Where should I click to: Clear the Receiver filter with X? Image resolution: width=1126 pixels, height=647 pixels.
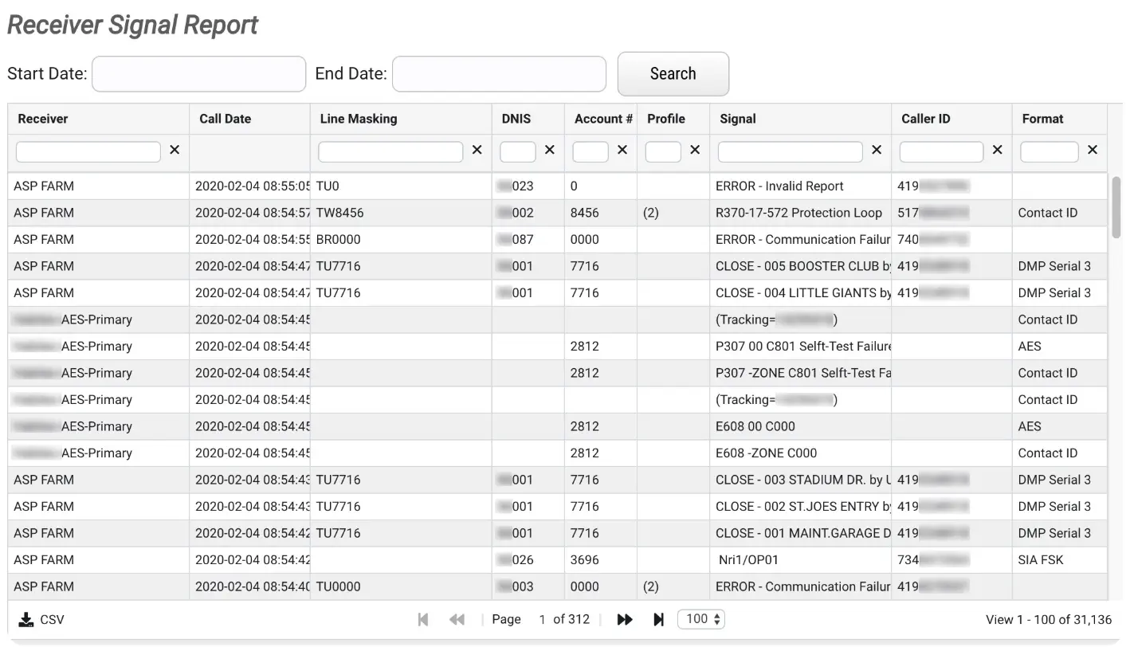(175, 150)
